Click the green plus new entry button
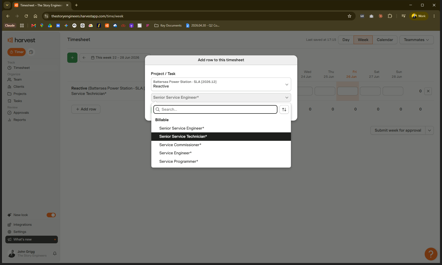The image size is (442, 265). [x=72, y=58]
